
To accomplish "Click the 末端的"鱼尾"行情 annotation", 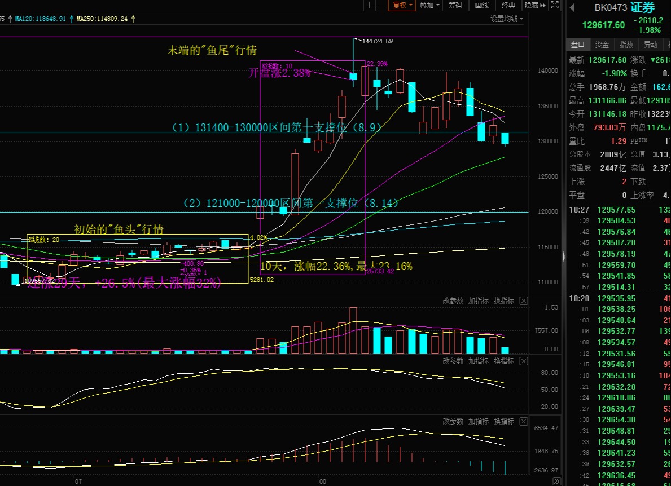I will coord(212,50).
